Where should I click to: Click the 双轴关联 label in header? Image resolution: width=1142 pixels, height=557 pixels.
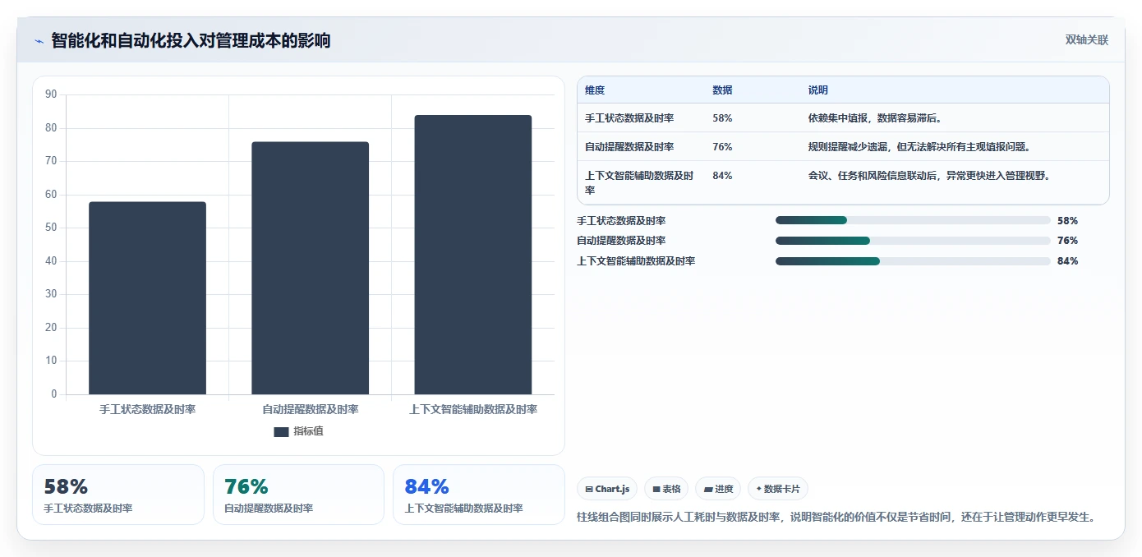(x=1087, y=40)
